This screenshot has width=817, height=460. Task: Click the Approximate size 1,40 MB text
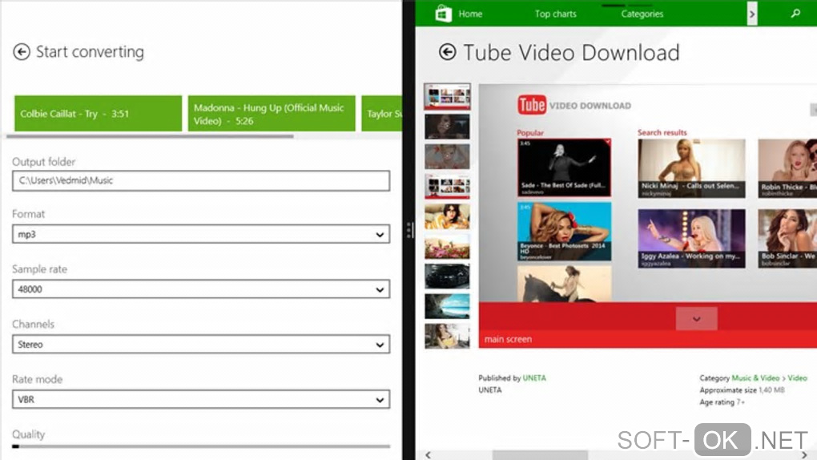tap(742, 389)
